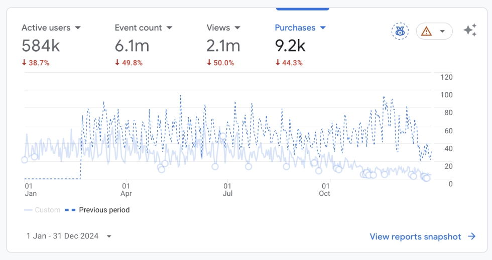The height and width of the screenshot is (260, 492).
Task: Click the red down arrow under Purchases
Action: pos(278,63)
